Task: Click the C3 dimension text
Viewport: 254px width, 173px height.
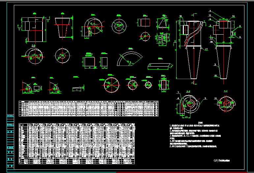Action: (186, 117)
